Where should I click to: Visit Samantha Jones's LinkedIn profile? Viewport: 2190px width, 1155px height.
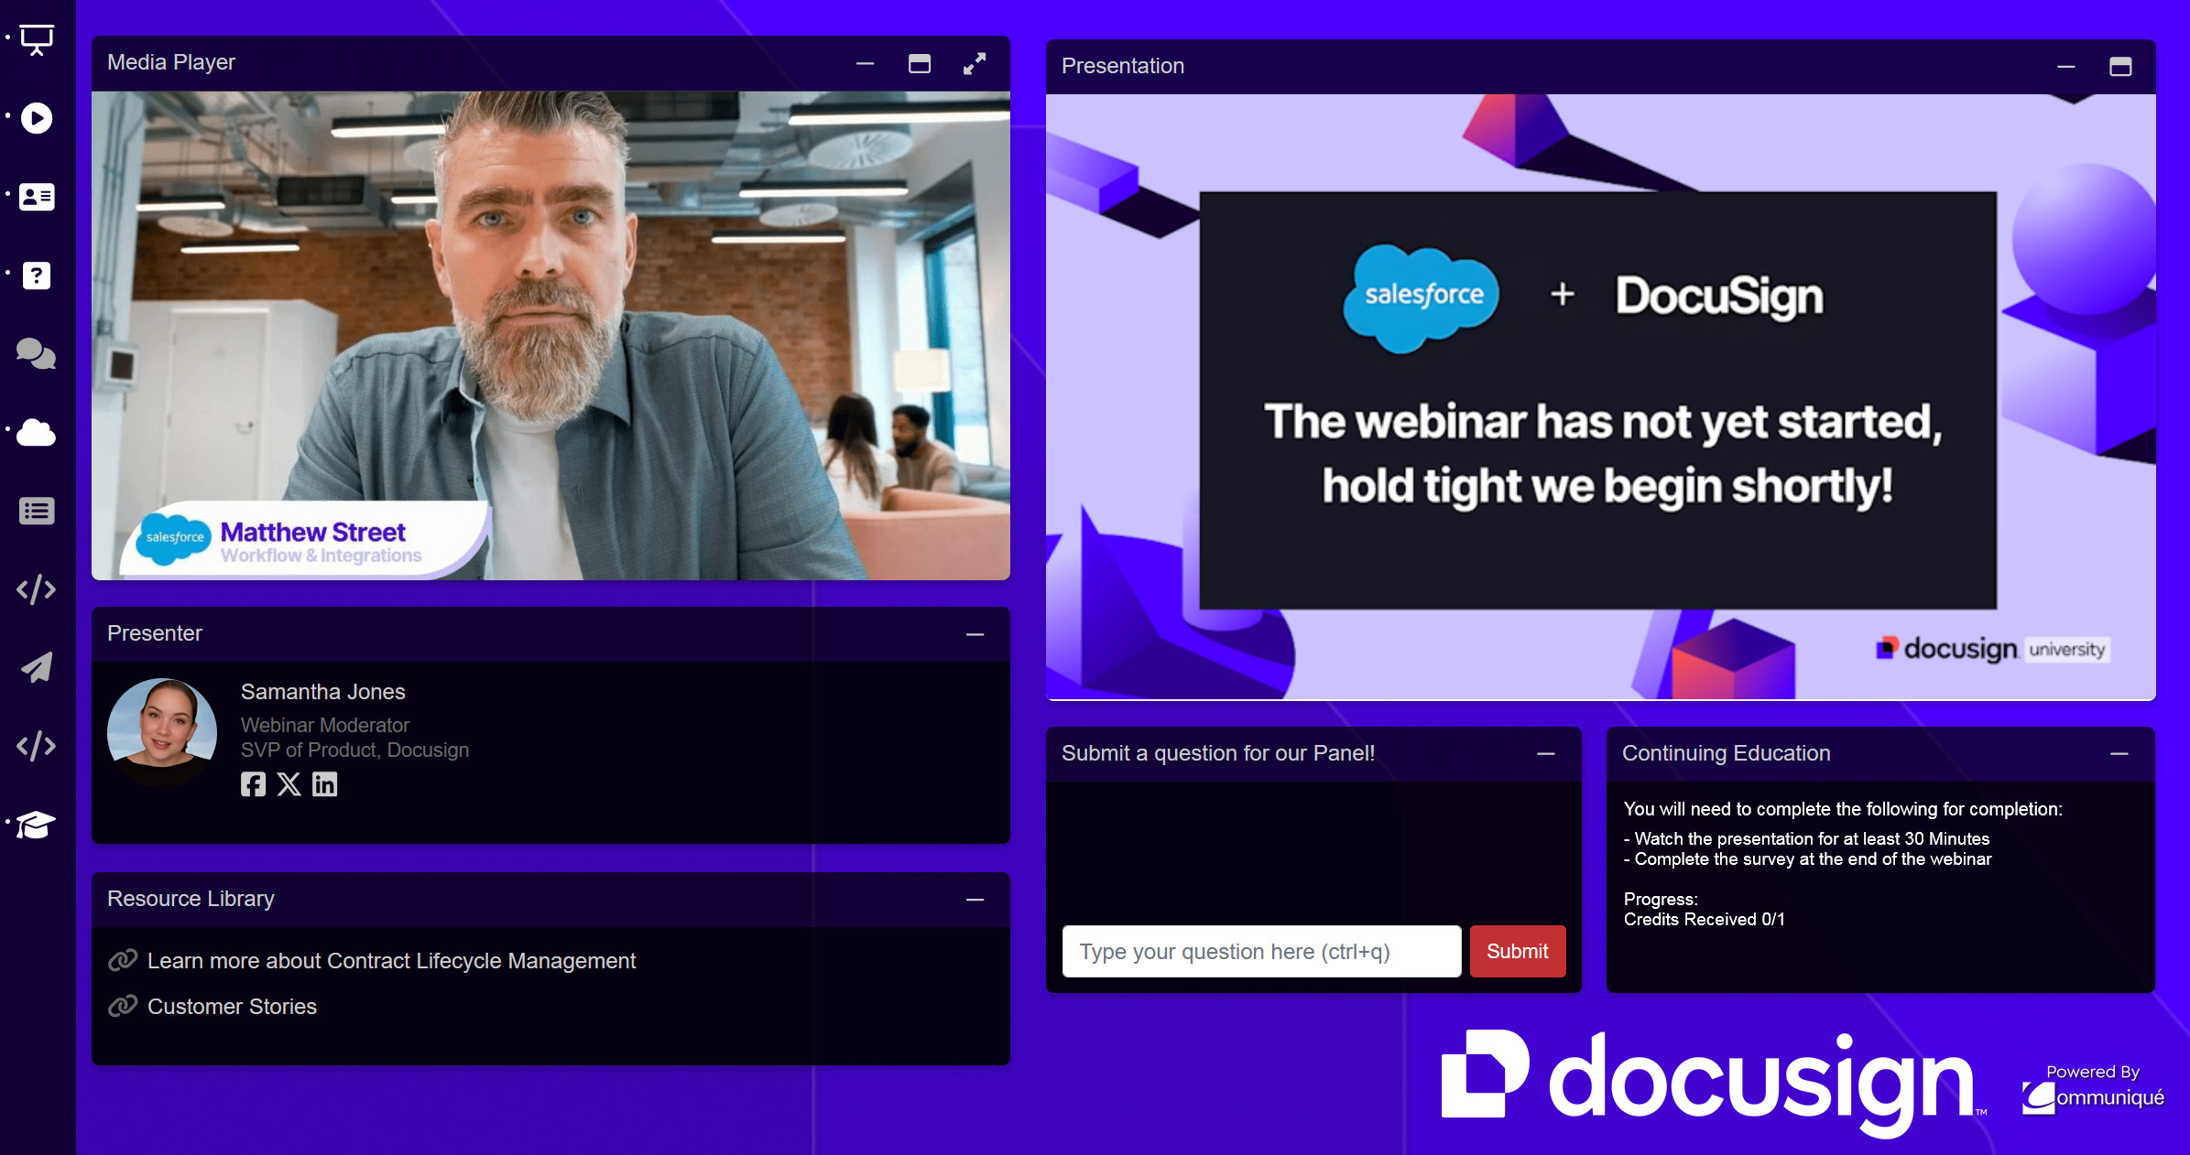(x=324, y=784)
